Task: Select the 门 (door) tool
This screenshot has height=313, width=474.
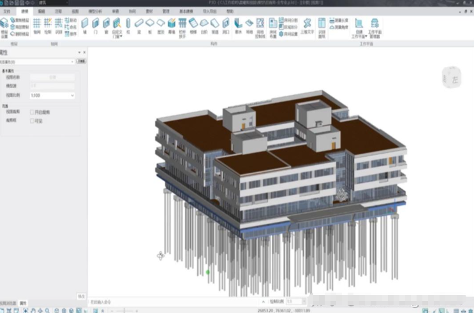Action: (95, 25)
